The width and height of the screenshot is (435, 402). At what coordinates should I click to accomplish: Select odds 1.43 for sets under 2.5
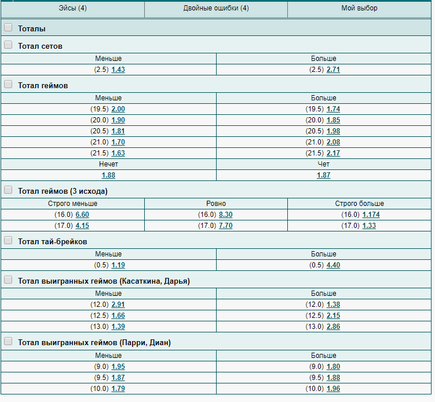pos(118,70)
